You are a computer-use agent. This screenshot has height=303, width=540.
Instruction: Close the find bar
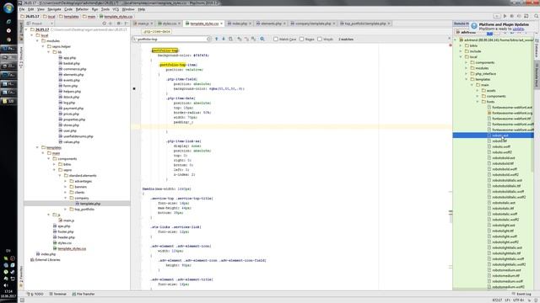click(449, 38)
